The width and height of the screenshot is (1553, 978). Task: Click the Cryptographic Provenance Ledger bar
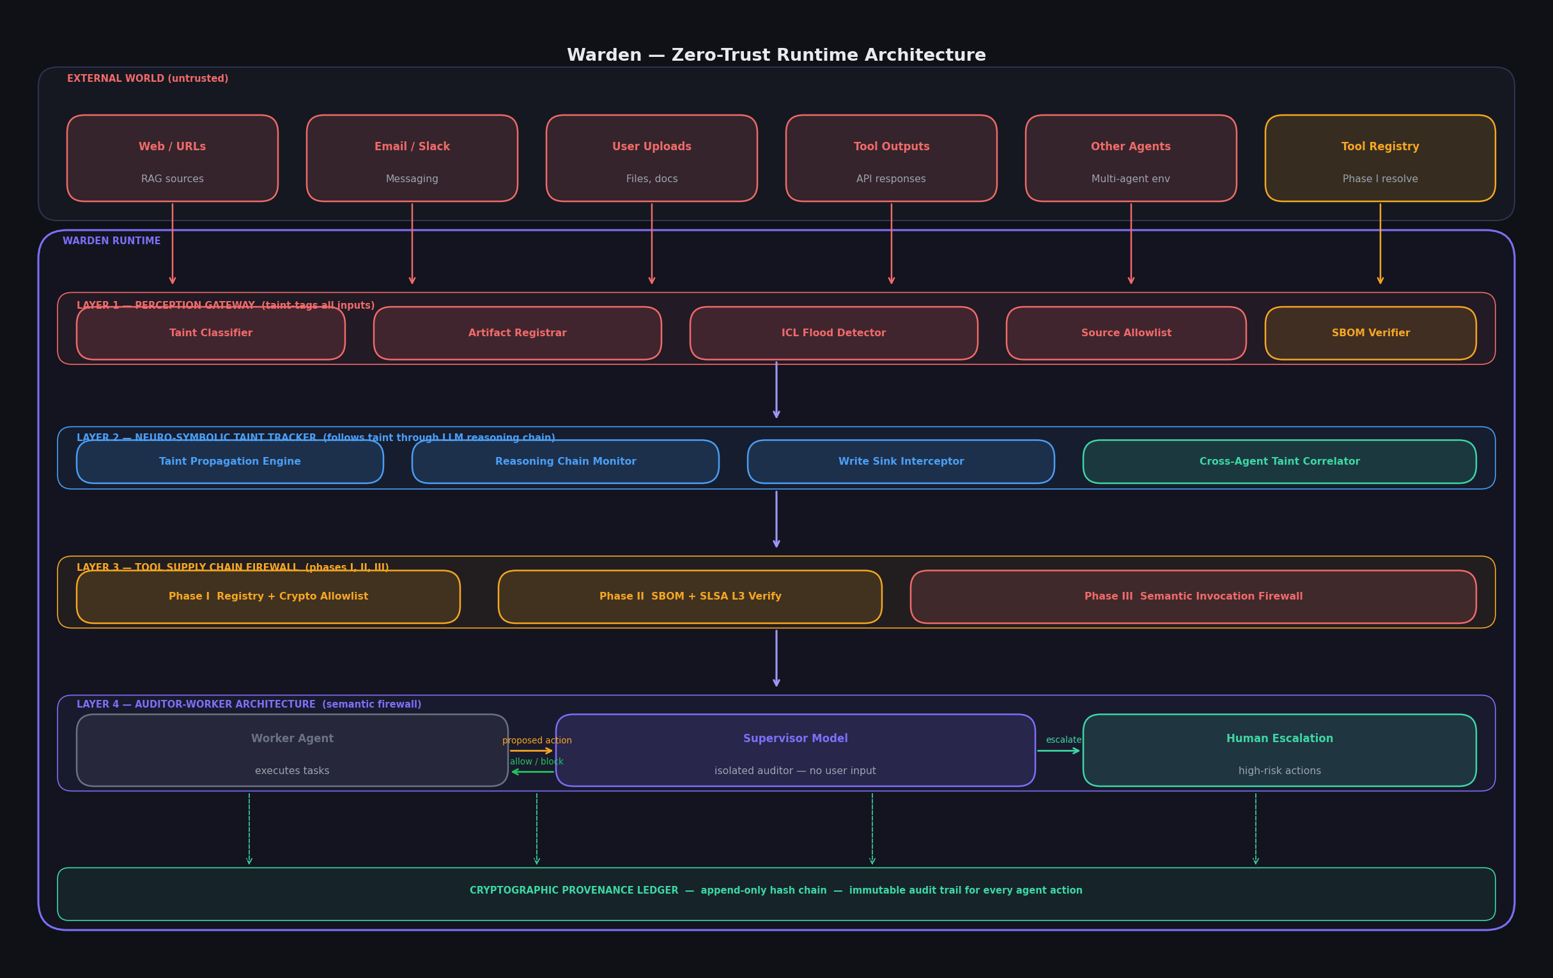pyautogui.click(x=776, y=894)
